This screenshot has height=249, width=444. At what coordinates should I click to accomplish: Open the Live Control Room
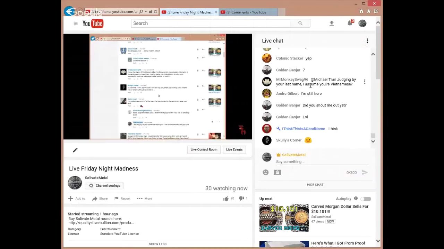pos(204,149)
